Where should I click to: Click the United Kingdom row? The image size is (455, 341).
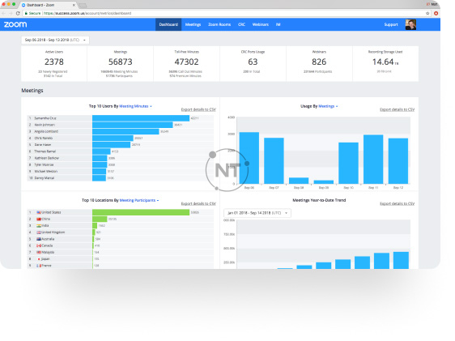(x=121, y=232)
